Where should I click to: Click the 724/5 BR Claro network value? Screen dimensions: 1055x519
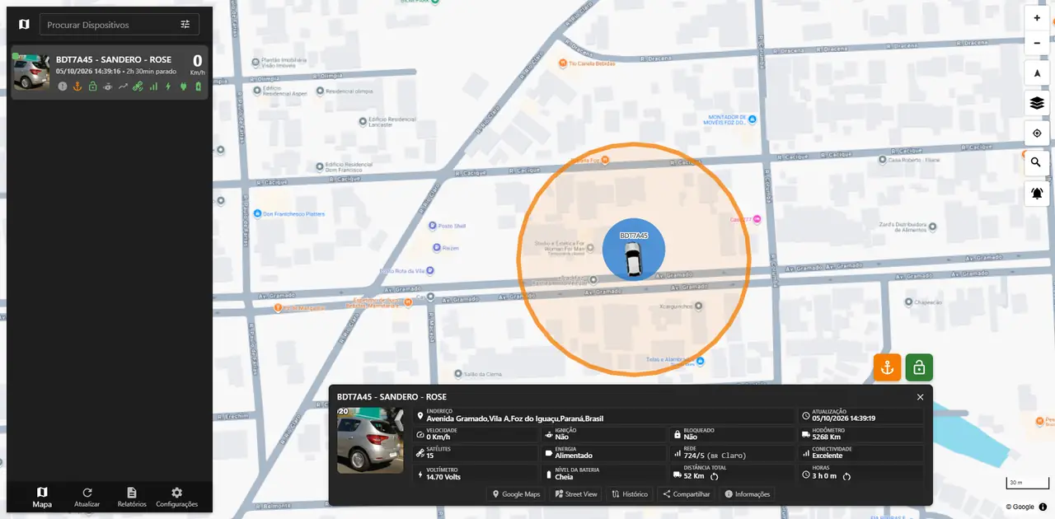715,456
